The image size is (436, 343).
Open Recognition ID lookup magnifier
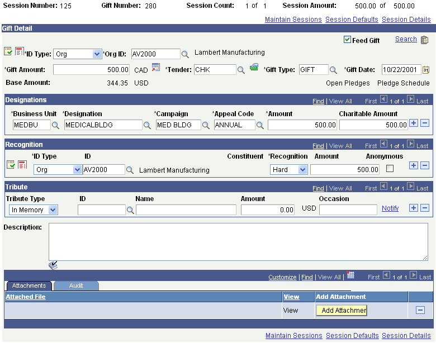(x=130, y=170)
